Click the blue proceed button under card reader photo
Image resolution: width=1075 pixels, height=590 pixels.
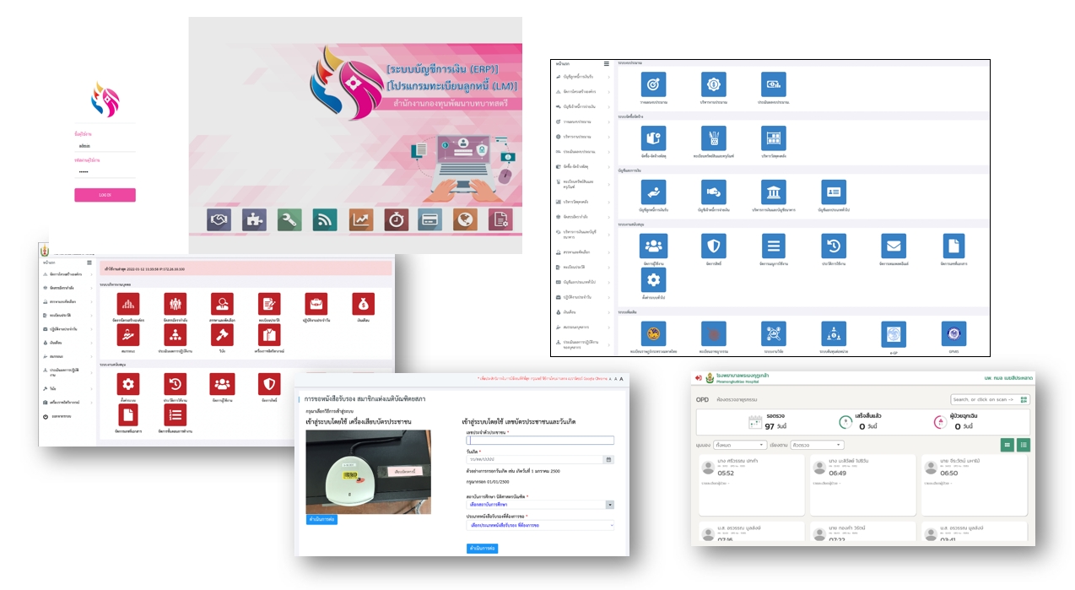pos(321,519)
